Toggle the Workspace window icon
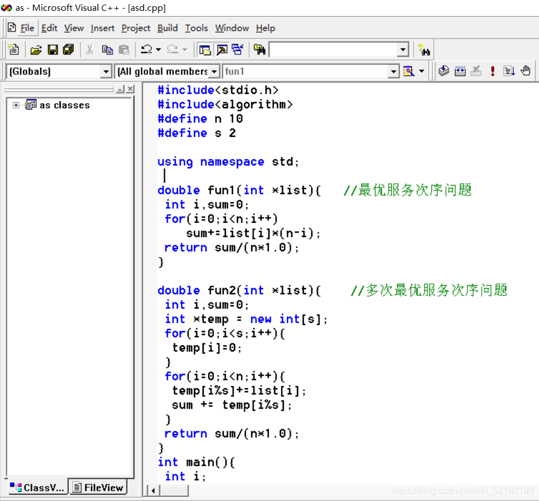539x501 pixels. [205, 50]
